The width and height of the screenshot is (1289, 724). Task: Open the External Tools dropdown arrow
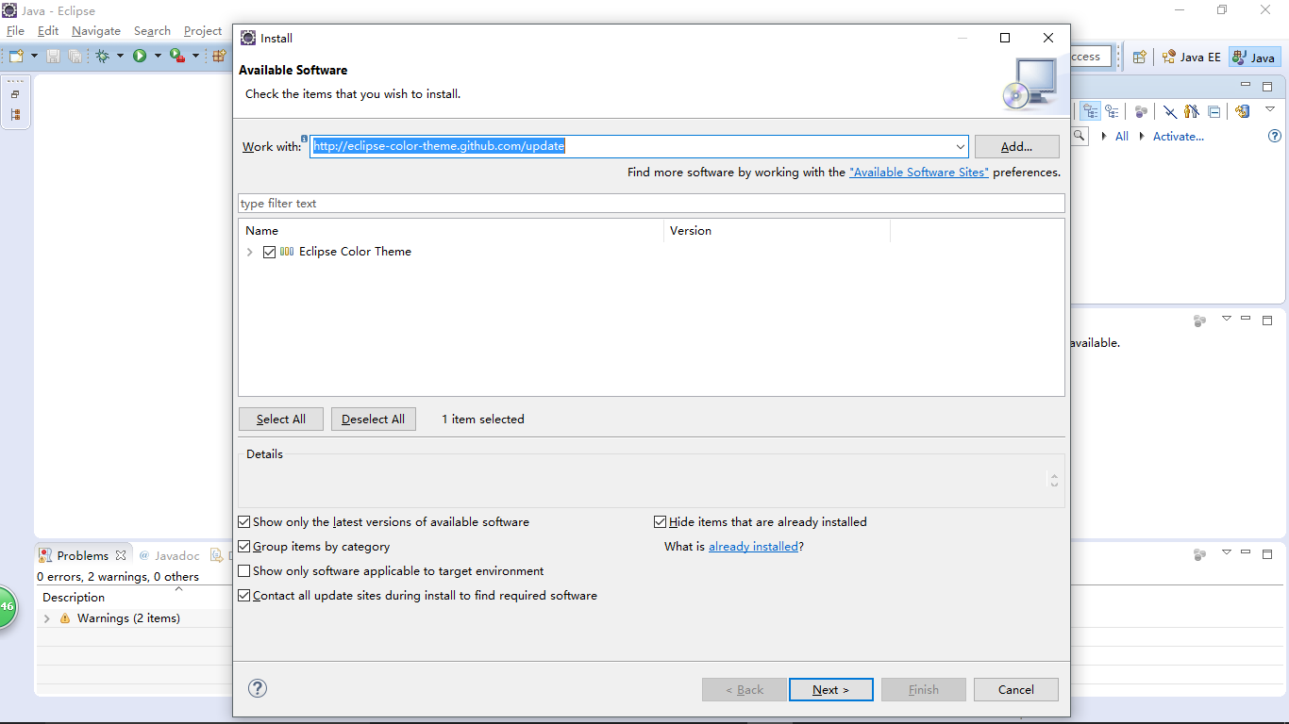click(195, 57)
